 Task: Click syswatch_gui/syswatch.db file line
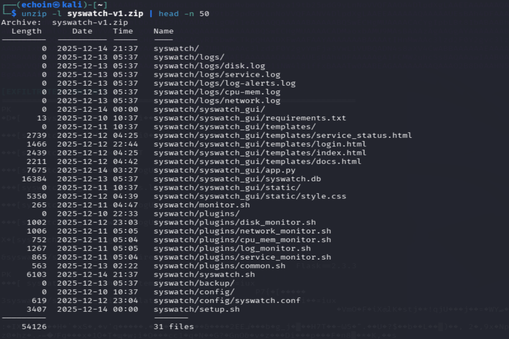point(237,179)
